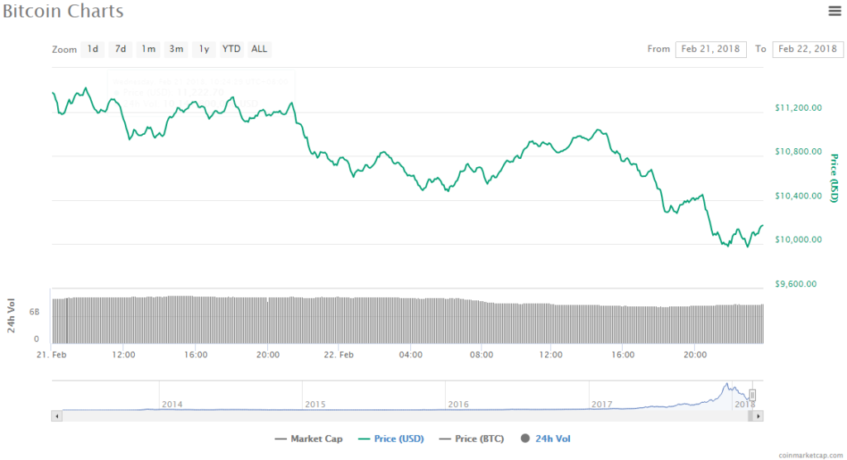This screenshot has height=460, width=847.
Task: Set zoom range to 1d
Action: [x=93, y=49]
